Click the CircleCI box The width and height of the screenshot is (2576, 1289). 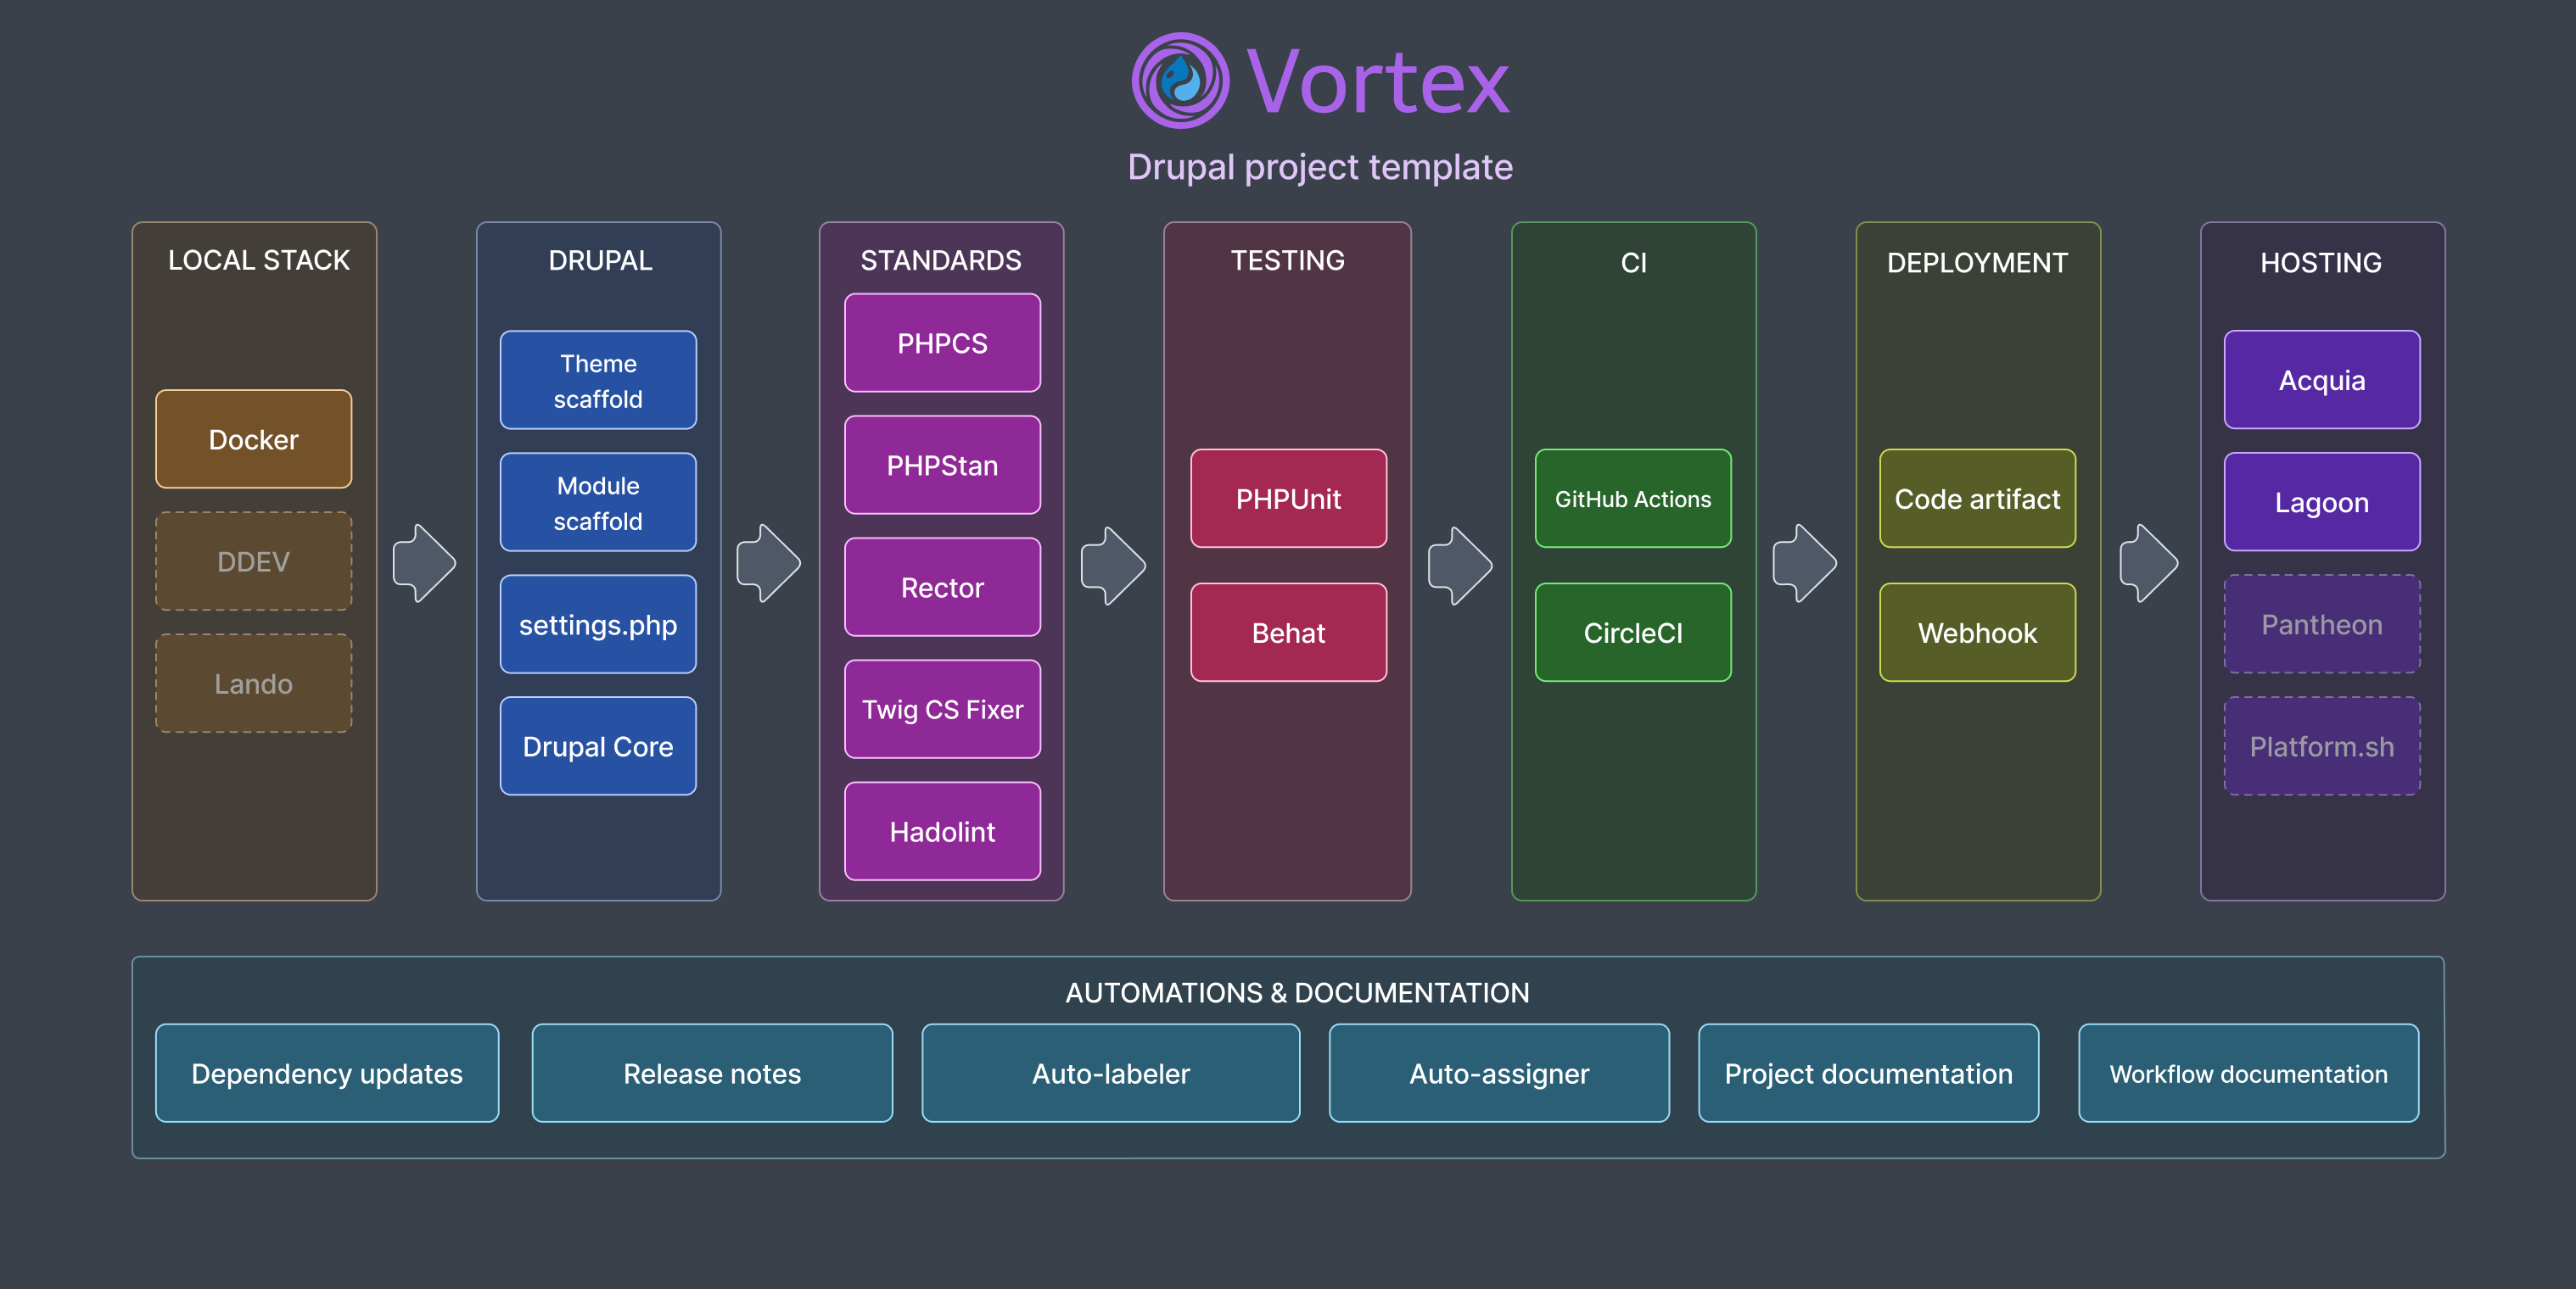pyautogui.click(x=1633, y=633)
